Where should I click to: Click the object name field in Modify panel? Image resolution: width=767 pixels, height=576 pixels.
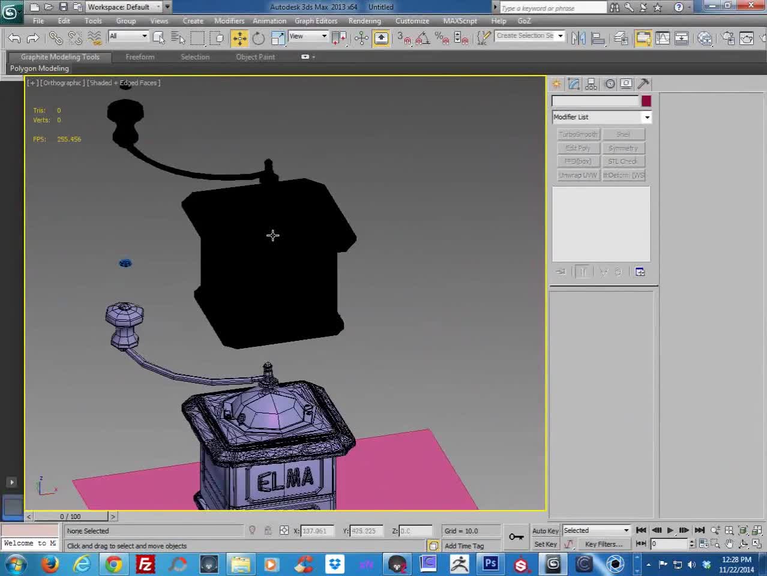tap(595, 101)
